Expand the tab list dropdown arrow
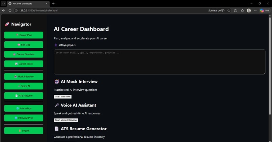Viewport: 272px width, 142px height. (3, 3)
